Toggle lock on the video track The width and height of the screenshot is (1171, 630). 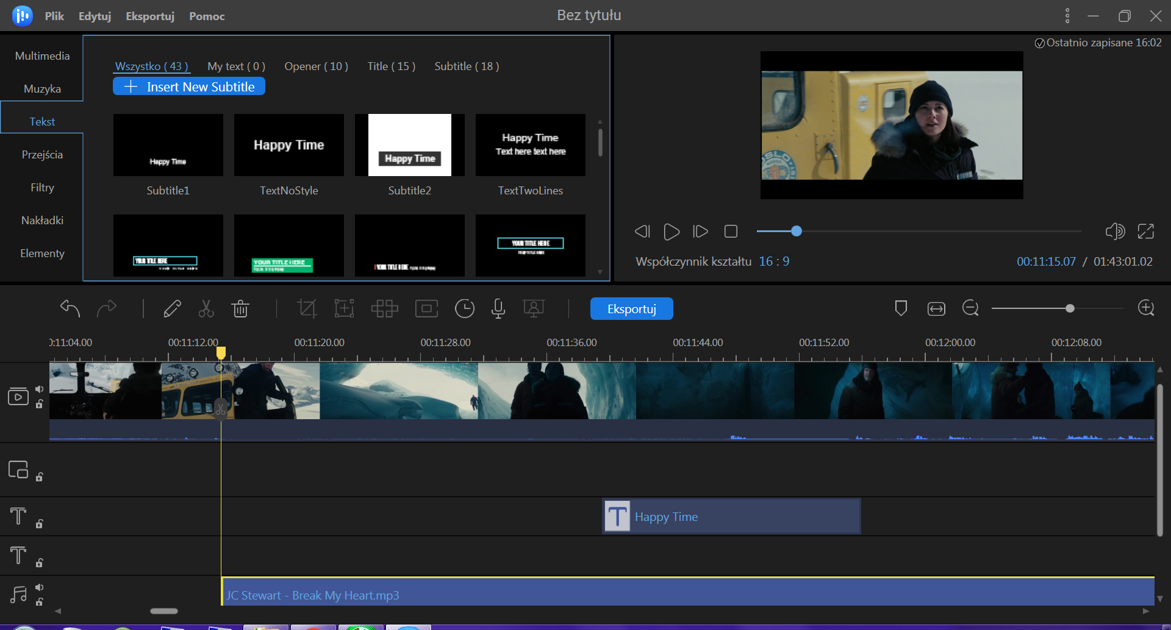pyautogui.click(x=39, y=404)
